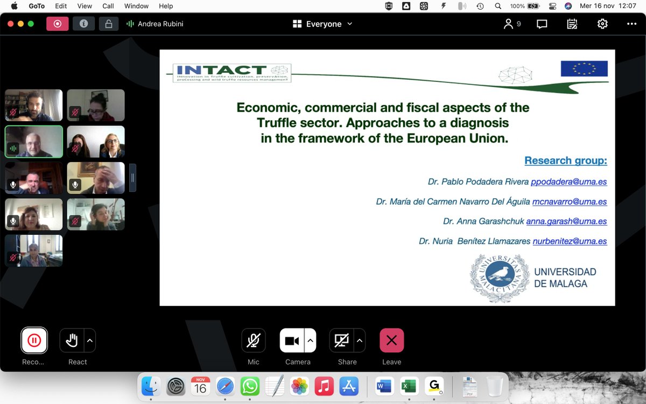Screen dimensions: 646x404
Task: Open the Call menu in the menu bar
Action: coord(108,6)
